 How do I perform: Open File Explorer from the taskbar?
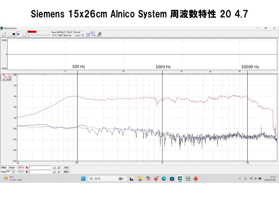pos(140,179)
